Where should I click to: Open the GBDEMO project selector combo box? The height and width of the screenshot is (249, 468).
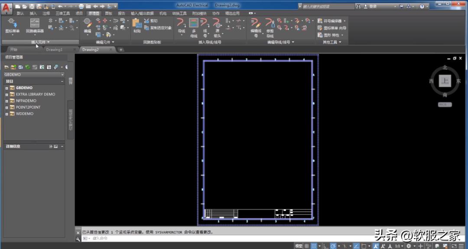click(x=34, y=74)
